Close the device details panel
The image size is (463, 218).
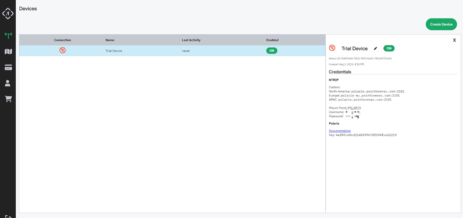point(454,40)
